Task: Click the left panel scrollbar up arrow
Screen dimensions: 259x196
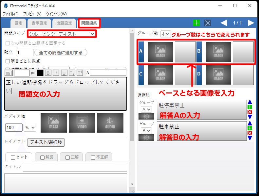Action: [x=132, y=31]
